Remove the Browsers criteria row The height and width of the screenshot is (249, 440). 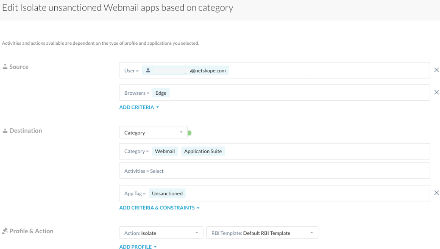pyautogui.click(x=436, y=93)
